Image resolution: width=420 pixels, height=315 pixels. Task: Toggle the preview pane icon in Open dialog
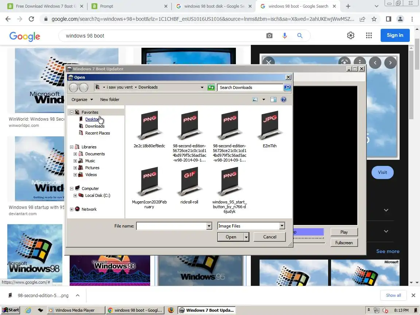pos(273,100)
